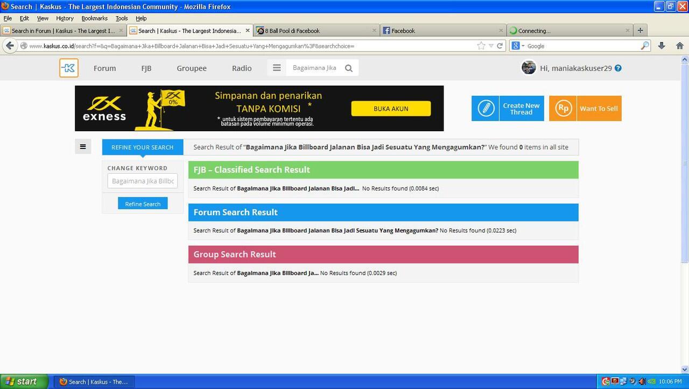Click the Firefox icon in taskbar button
This screenshot has width=689, height=389.
tap(63, 381)
